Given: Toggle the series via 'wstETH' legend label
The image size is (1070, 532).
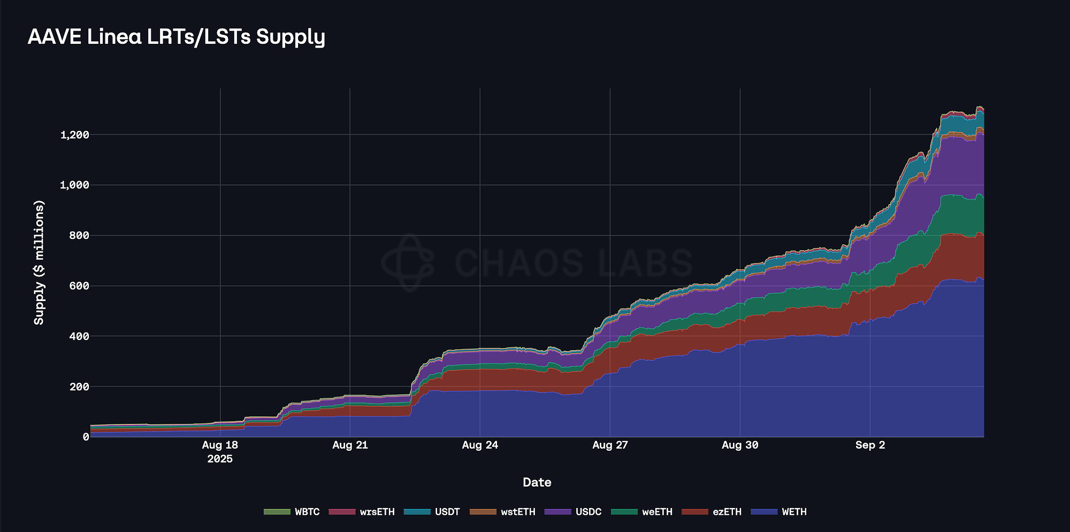Looking at the screenshot, I should click(x=518, y=512).
